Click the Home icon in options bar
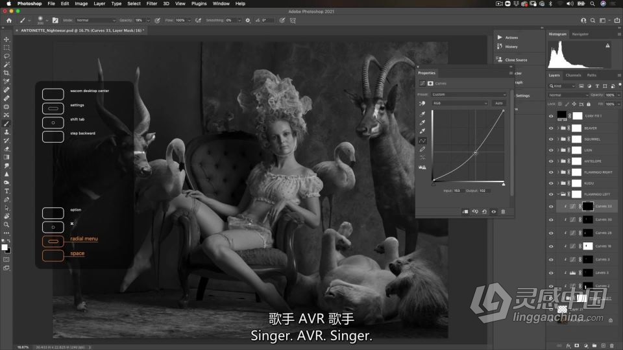This screenshot has height=350, width=623. (8, 20)
